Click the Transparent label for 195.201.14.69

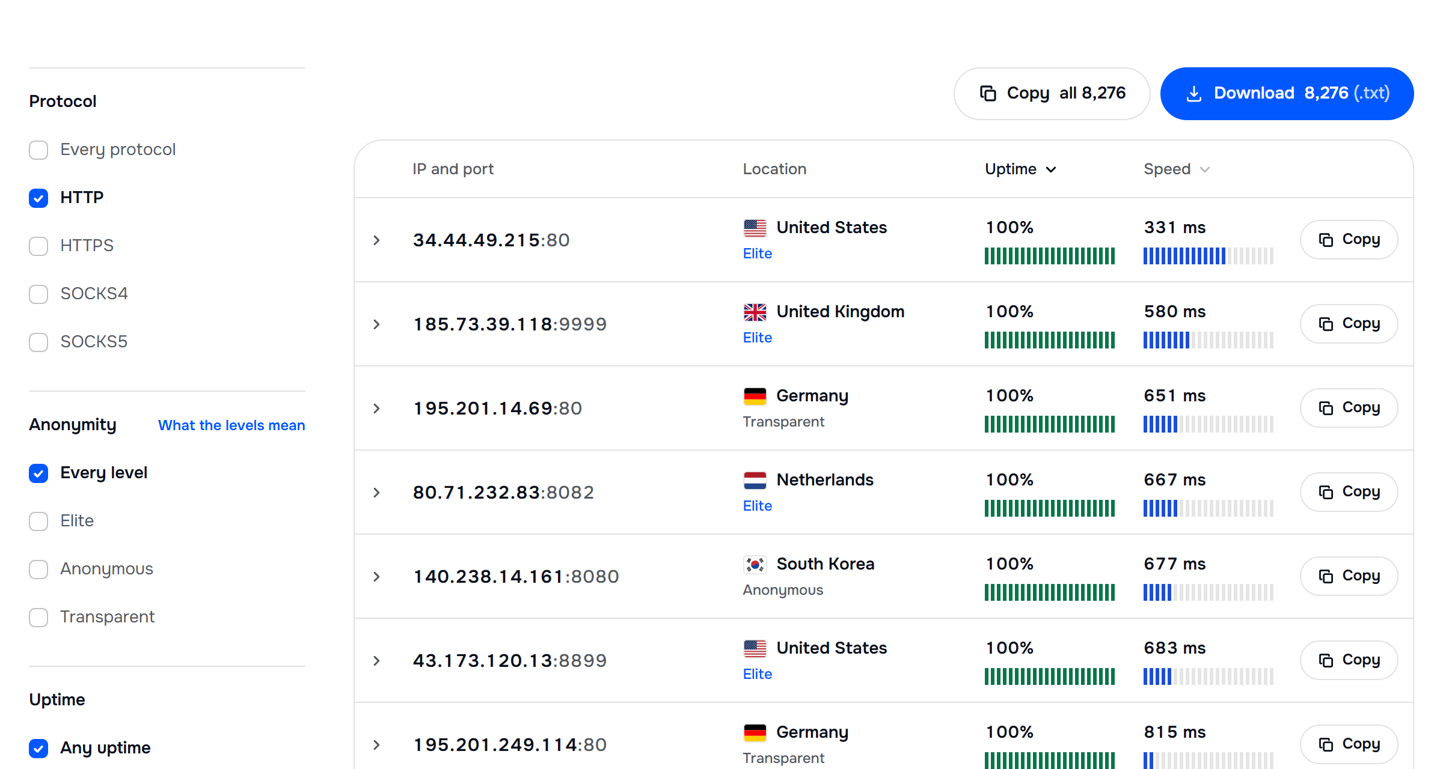click(783, 422)
